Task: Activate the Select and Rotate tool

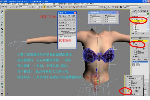Action: coord(48,7)
